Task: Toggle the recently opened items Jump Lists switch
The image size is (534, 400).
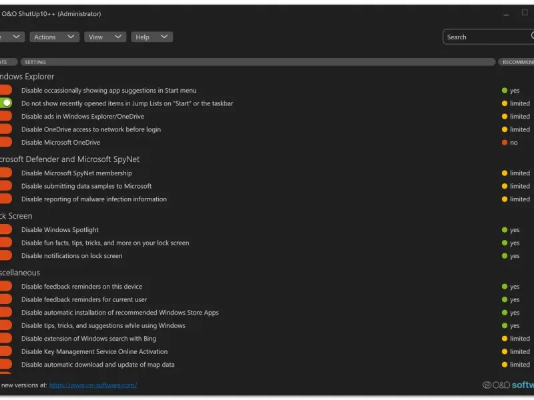Action: click(x=5, y=103)
